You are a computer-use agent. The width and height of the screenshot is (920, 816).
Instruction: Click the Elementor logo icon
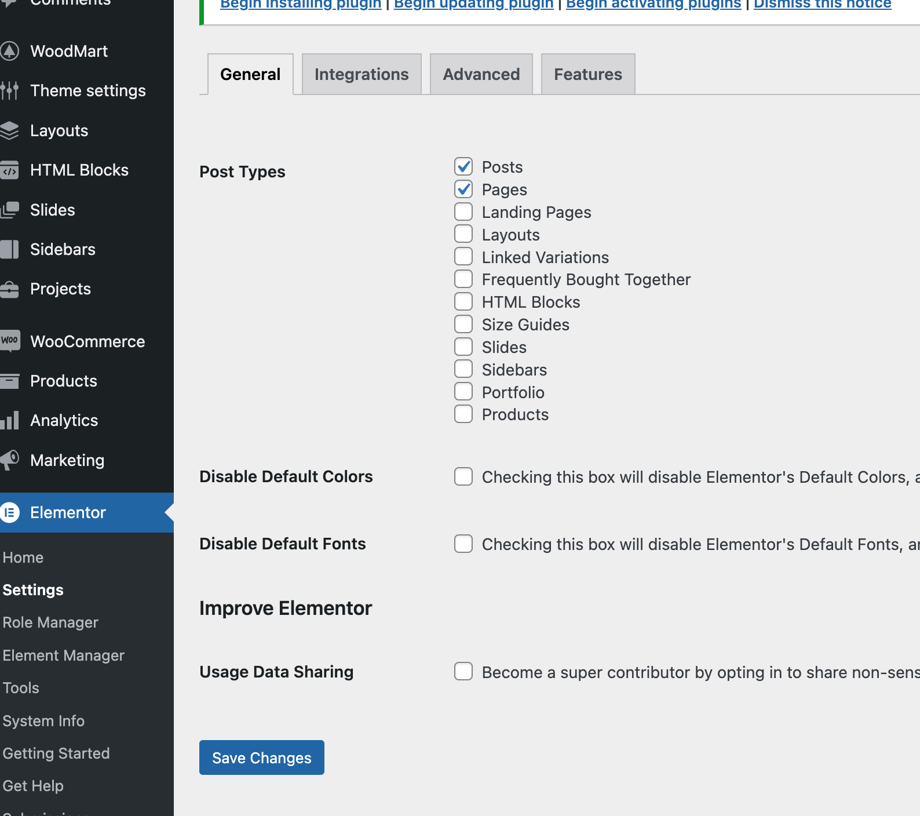(x=10, y=512)
